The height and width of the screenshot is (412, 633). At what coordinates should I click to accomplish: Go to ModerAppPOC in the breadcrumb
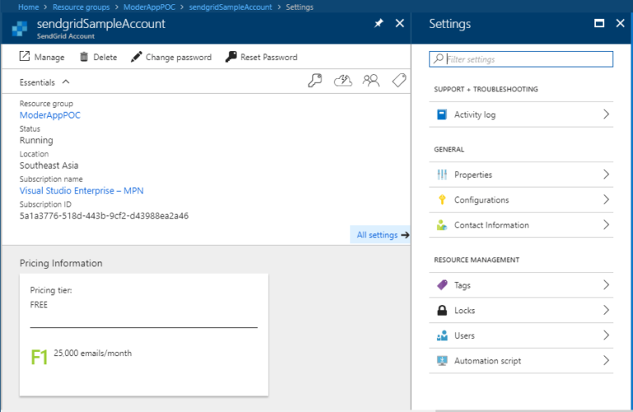coord(149,7)
